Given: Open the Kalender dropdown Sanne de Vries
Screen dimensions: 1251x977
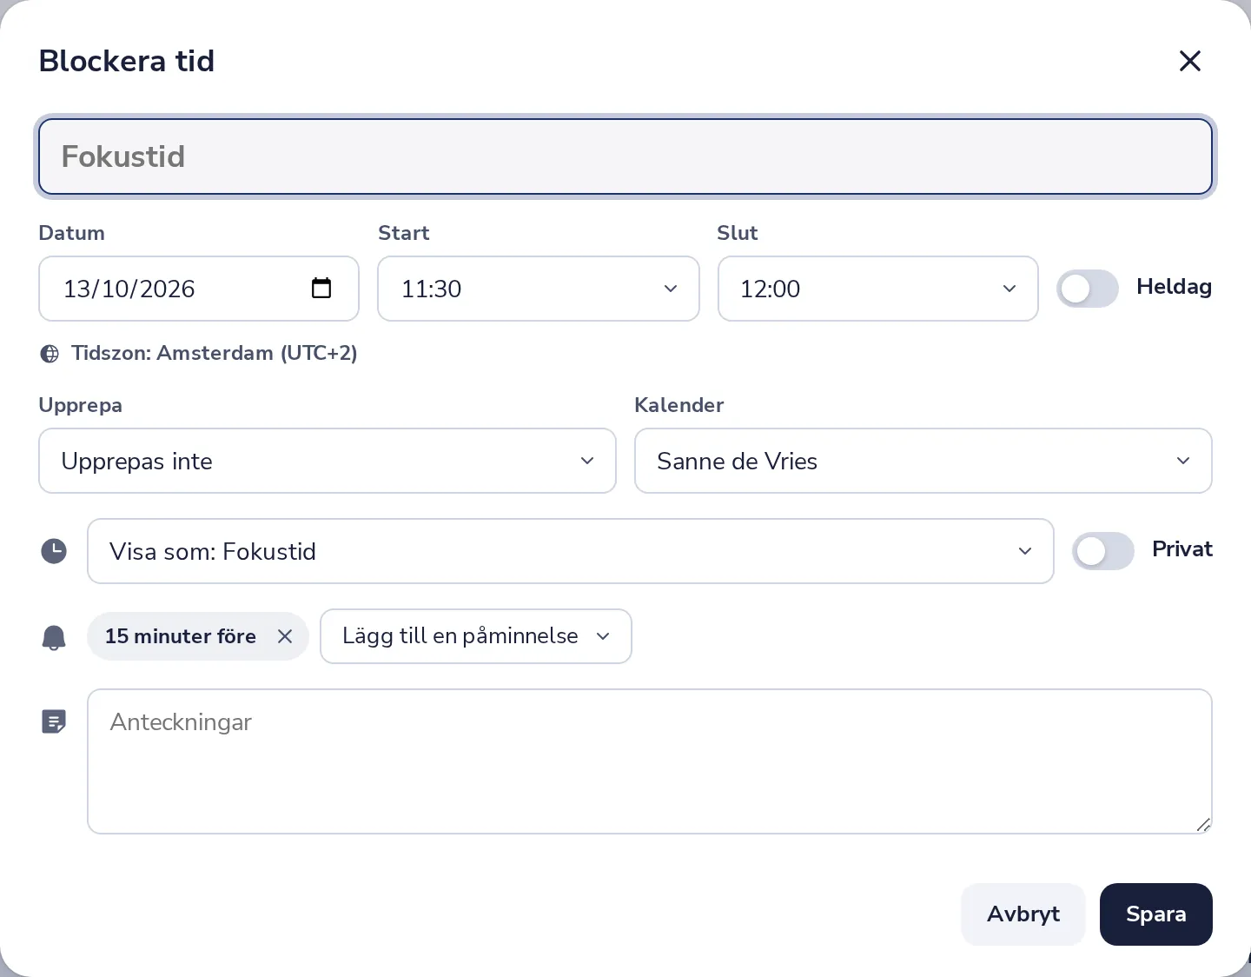Looking at the screenshot, I should point(923,461).
